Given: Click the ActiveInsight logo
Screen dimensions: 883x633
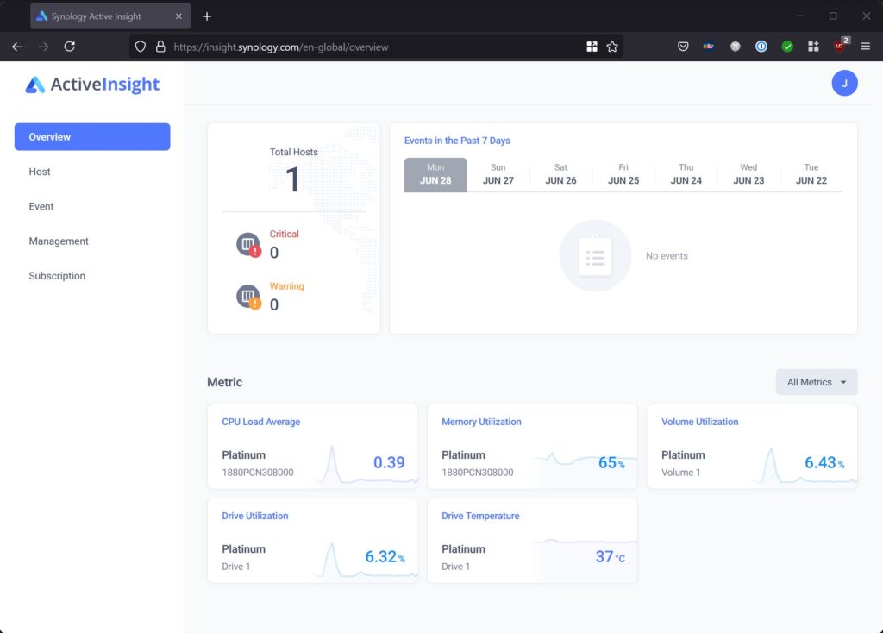Looking at the screenshot, I should tap(92, 85).
